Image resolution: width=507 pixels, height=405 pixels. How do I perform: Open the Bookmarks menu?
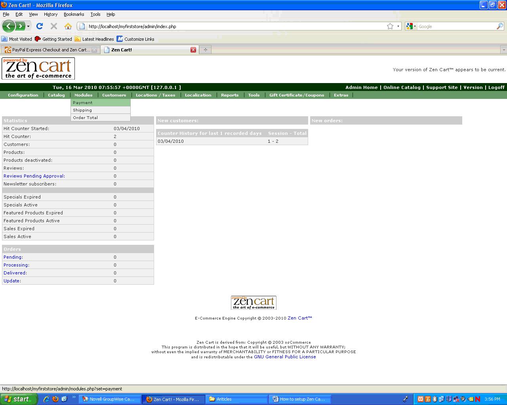tap(74, 14)
